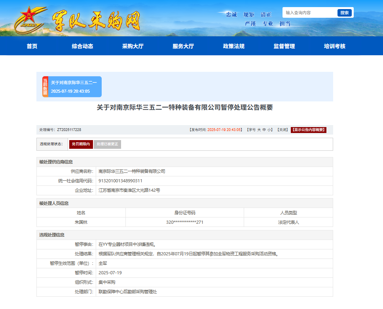Click supplier name 南京际华三五二一特种装备有限公司 in table
Image resolution: width=383 pixels, height=309 pixels.
[132, 172]
